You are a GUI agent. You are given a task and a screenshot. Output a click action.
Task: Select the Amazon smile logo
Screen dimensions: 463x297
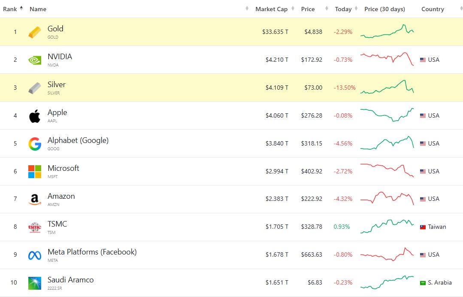34,199
